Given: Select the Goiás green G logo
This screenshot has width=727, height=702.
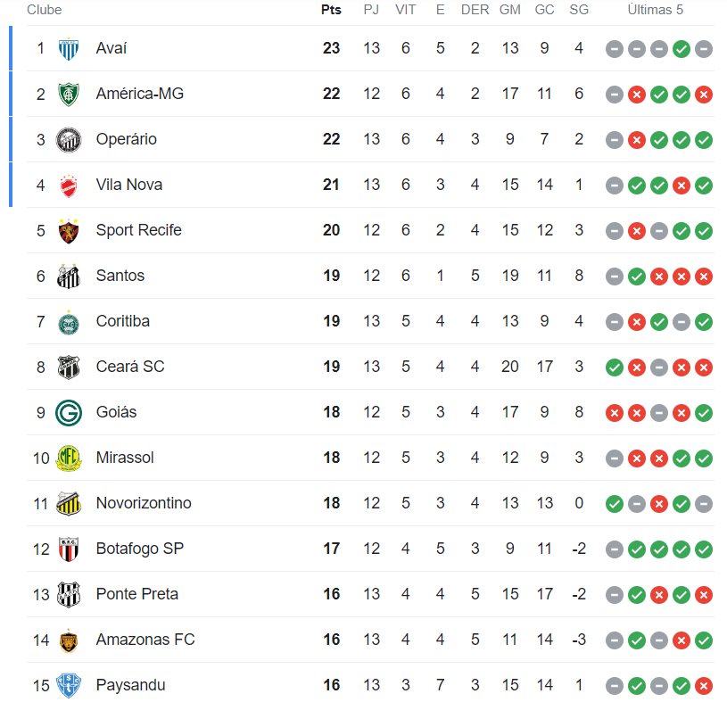Looking at the screenshot, I should pyautogui.click(x=69, y=413).
